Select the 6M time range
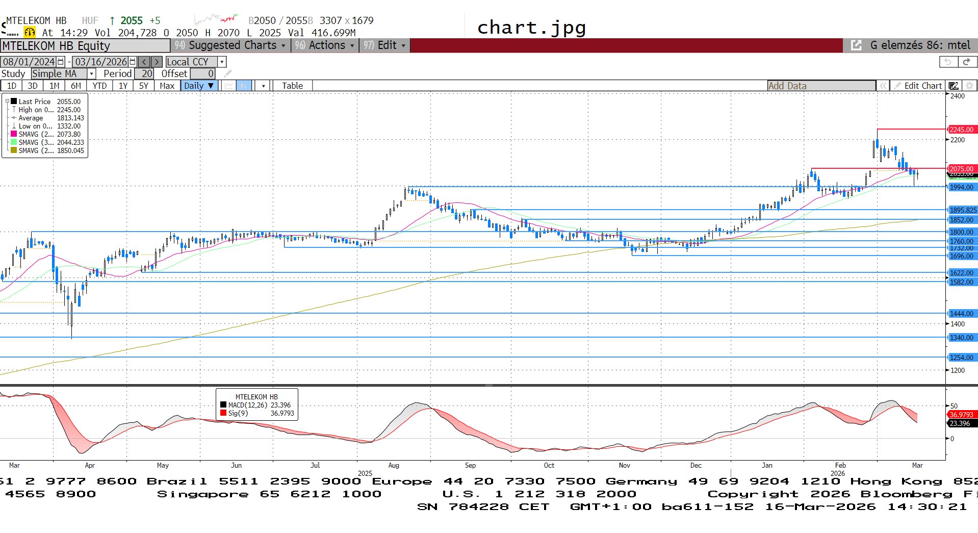The height and width of the screenshot is (533, 978). click(76, 86)
